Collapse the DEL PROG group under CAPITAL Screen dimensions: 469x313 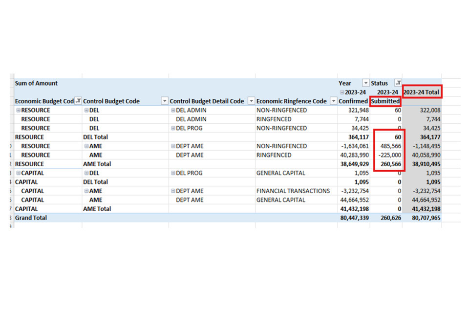[173, 173]
